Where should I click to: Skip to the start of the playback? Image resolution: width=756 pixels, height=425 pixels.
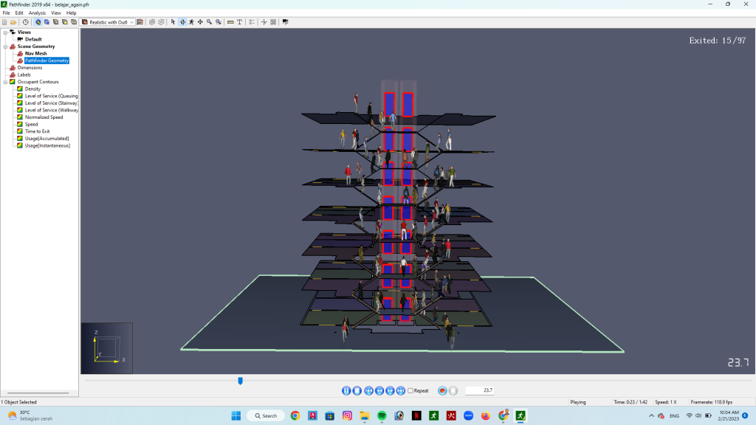368,390
